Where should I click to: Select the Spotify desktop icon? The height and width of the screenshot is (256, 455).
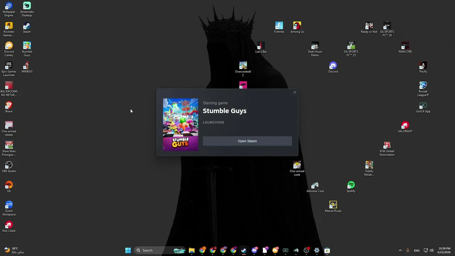click(x=351, y=187)
